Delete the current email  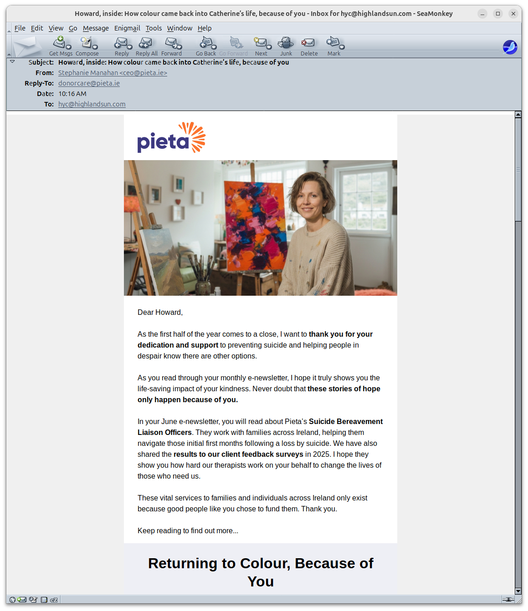[309, 46]
